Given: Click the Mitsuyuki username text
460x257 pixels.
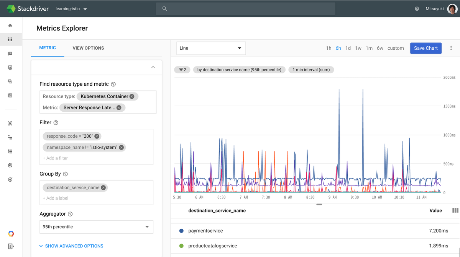Looking at the screenshot, I should 435,8.
